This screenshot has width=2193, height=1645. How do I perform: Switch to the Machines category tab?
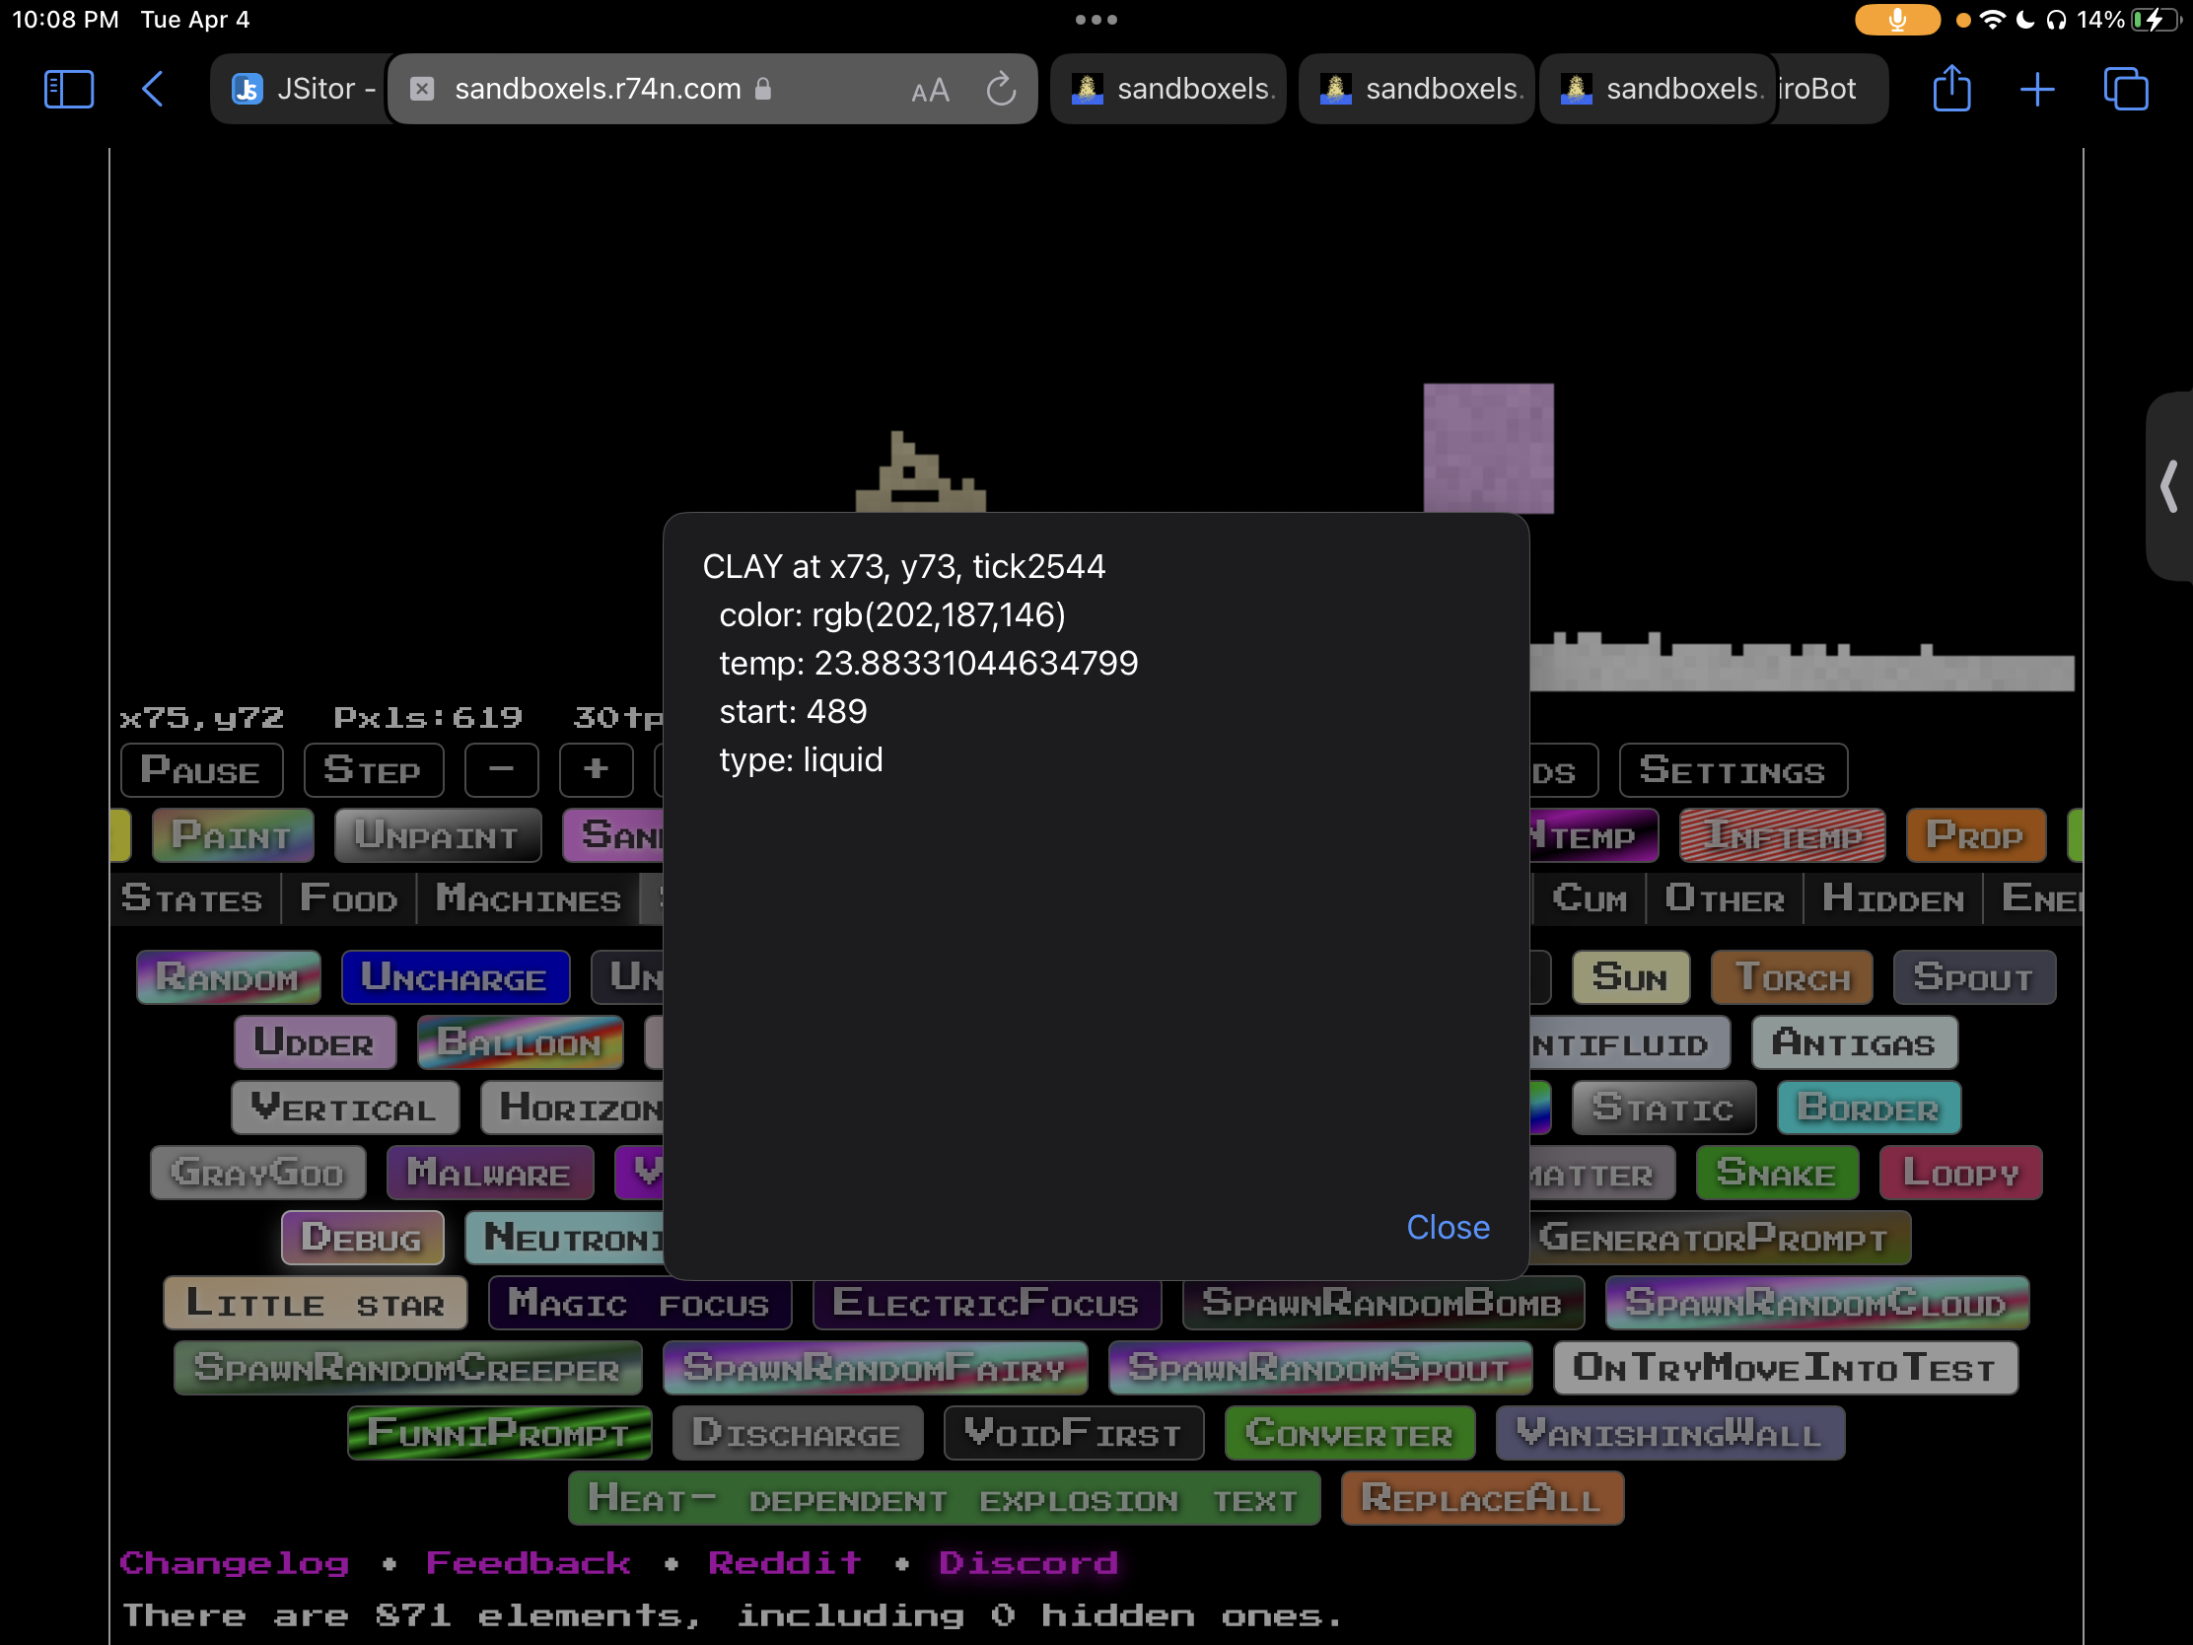[x=529, y=898]
